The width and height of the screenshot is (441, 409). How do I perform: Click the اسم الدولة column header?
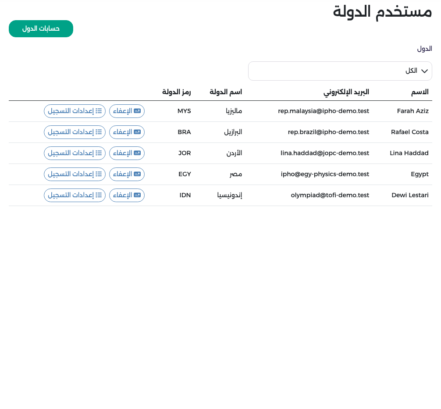(x=226, y=92)
